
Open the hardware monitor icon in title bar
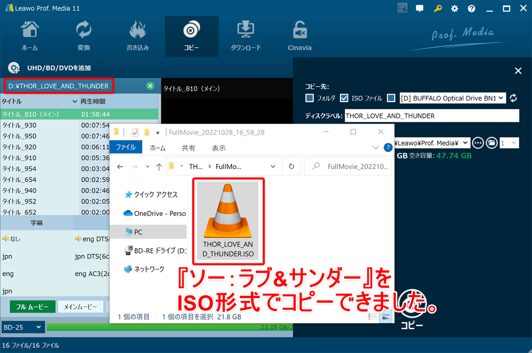402,8
